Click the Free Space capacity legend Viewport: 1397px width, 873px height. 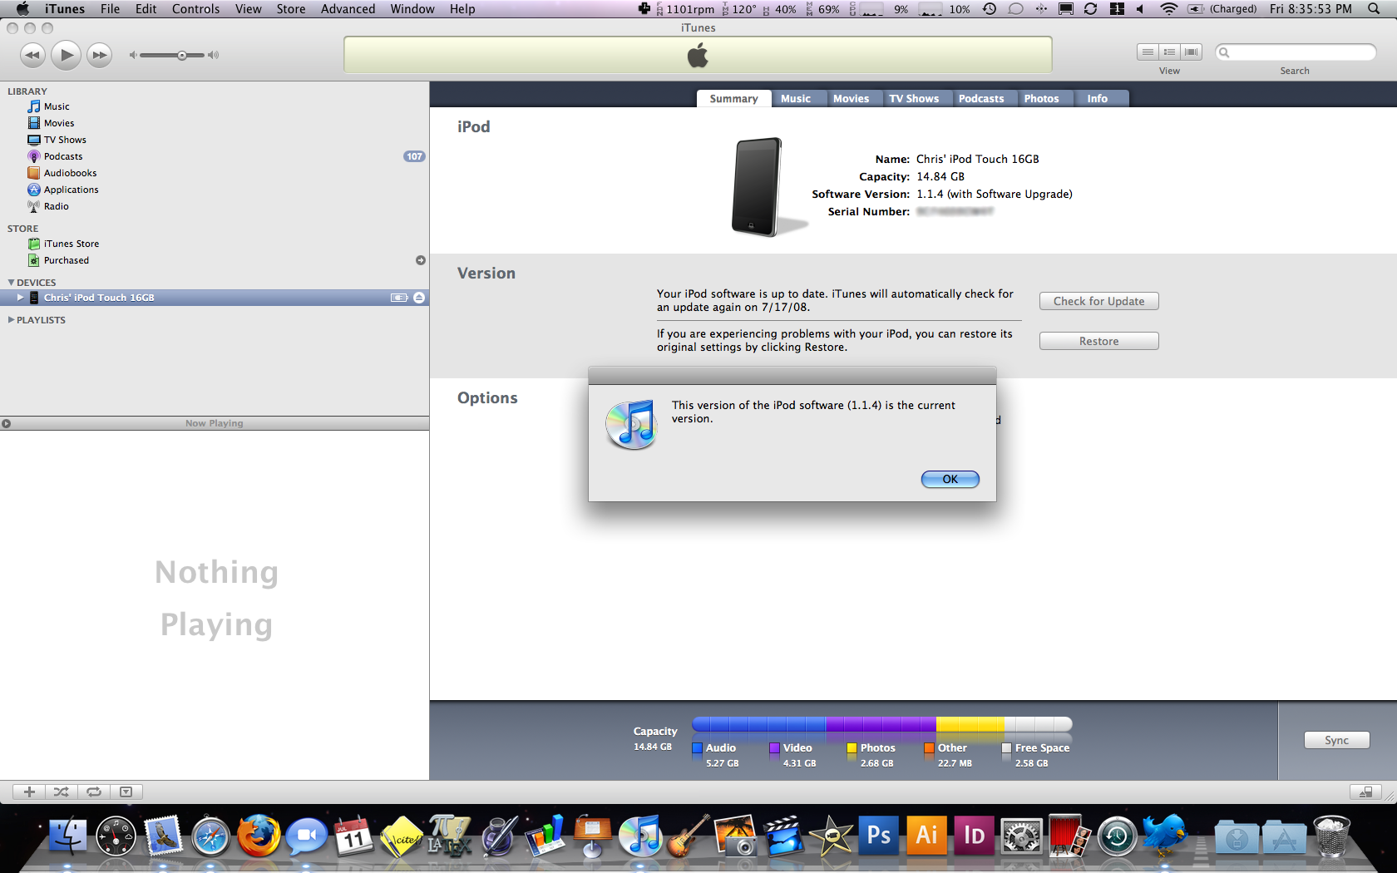pyautogui.click(x=1035, y=755)
